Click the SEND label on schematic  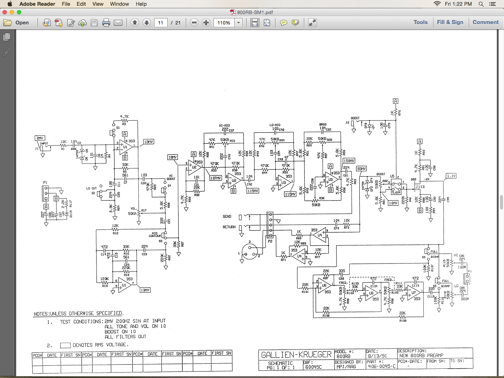227,216
